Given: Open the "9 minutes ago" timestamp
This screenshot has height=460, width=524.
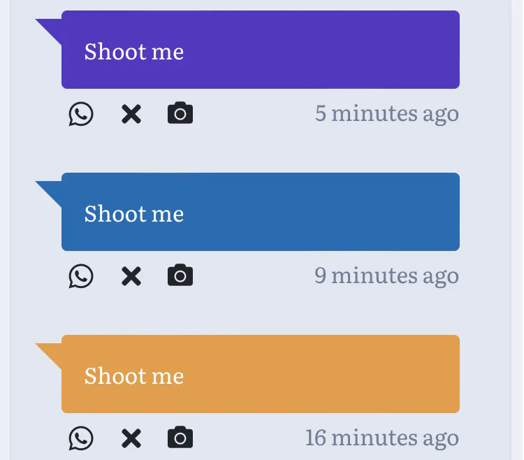Looking at the screenshot, I should coord(386,275).
